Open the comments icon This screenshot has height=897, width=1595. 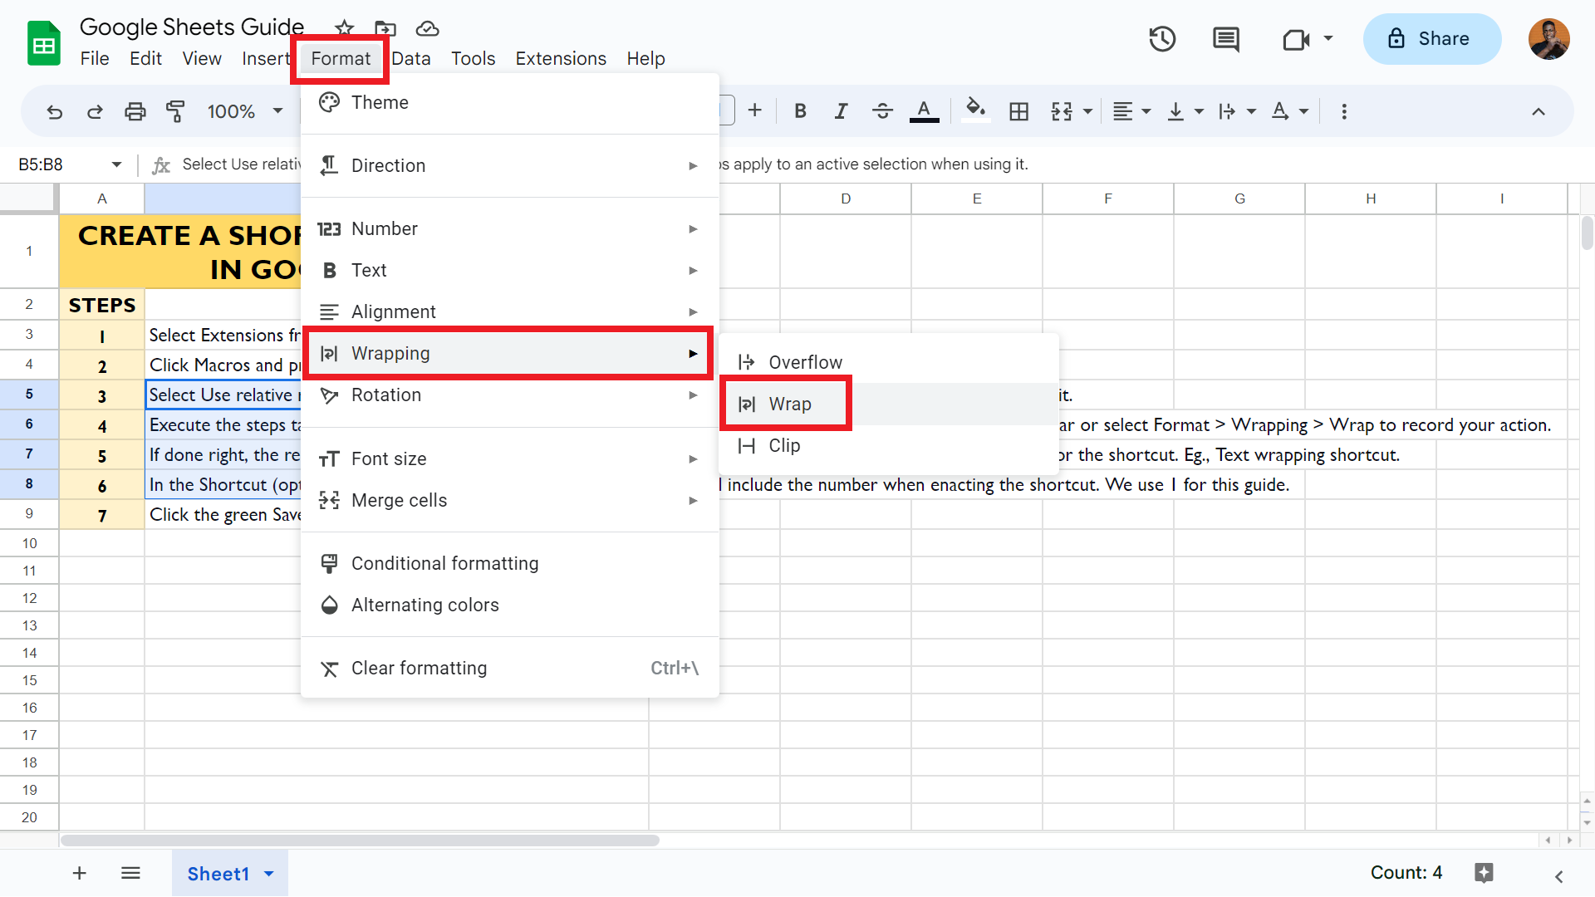coord(1225,39)
